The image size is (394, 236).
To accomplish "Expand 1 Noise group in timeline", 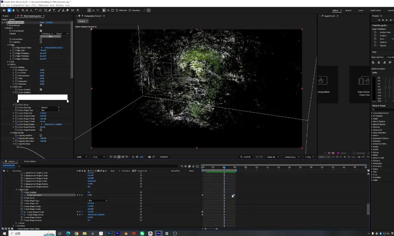I will point(16,223).
